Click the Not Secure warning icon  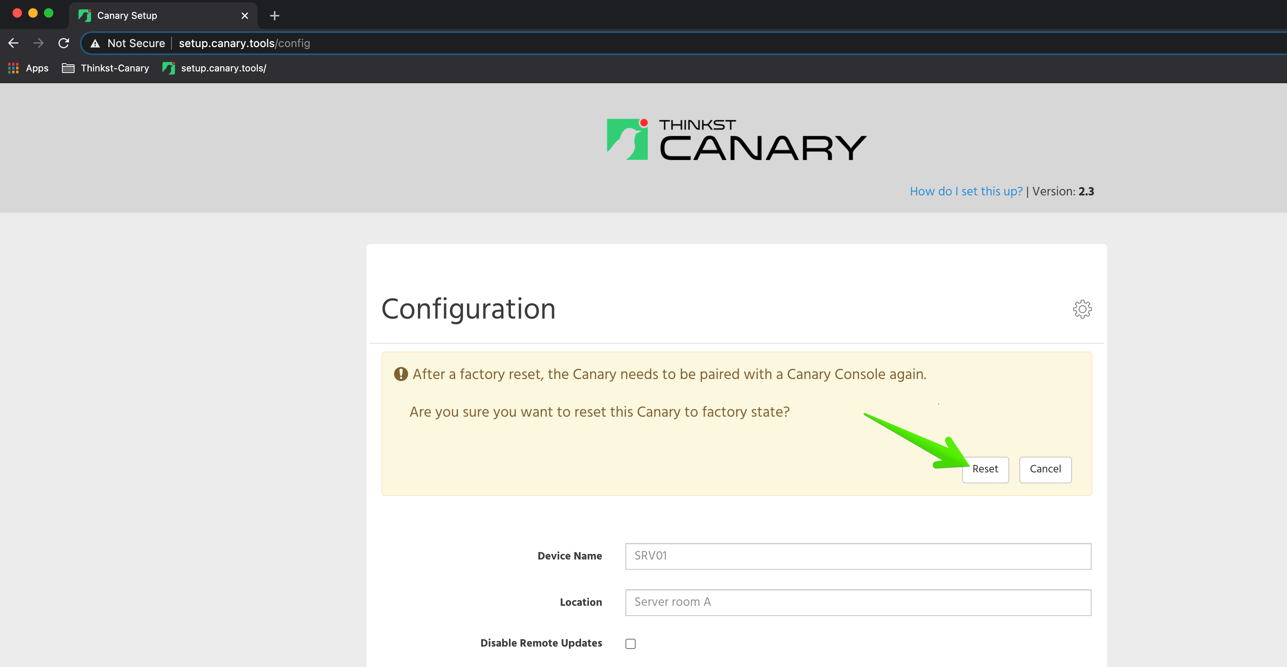pyautogui.click(x=95, y=44)
